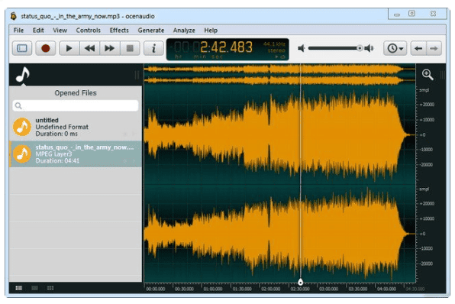Click the Play button
This screenshot has height=304, width=455.
(69, 48)
